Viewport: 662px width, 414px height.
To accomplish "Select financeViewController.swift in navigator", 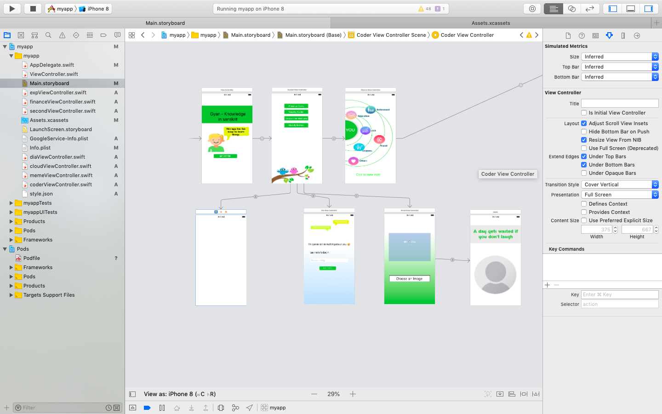I will (63, 102).
